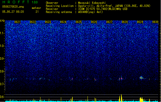This screenshot has height=102, width=161.
Task: Select ICOM IC-575 53.7492 MHz USB text
Action: pyautogui.click(x=103, y=9)
